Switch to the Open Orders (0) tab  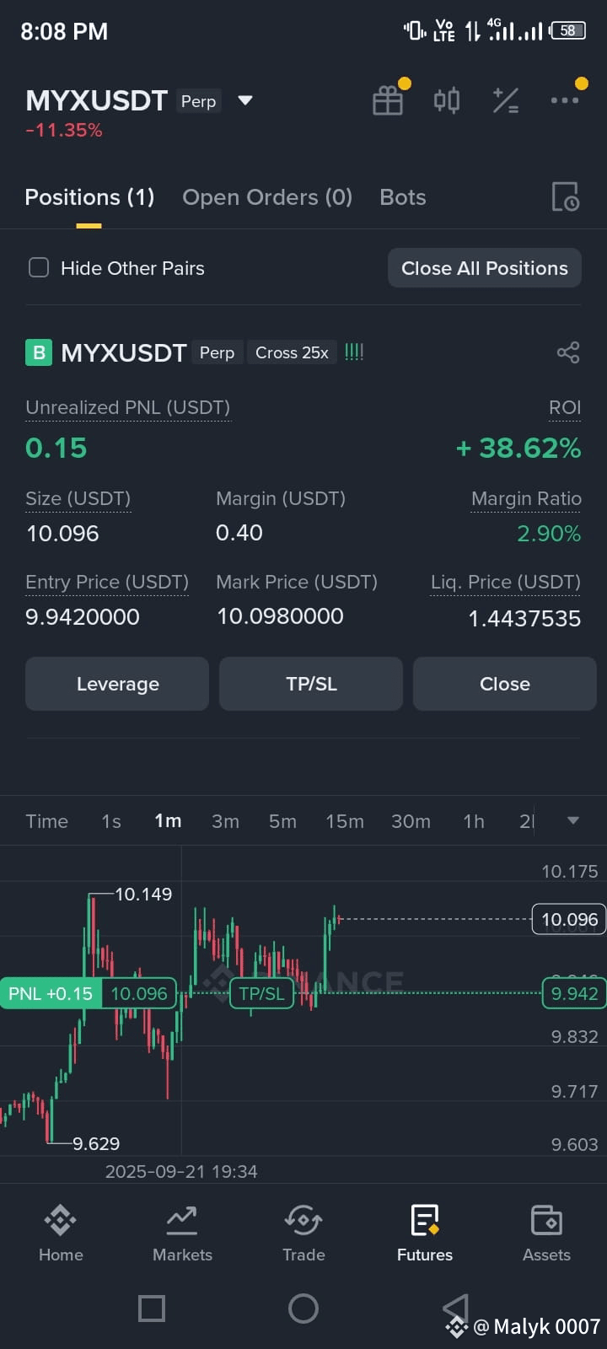[x=267, y=197]
